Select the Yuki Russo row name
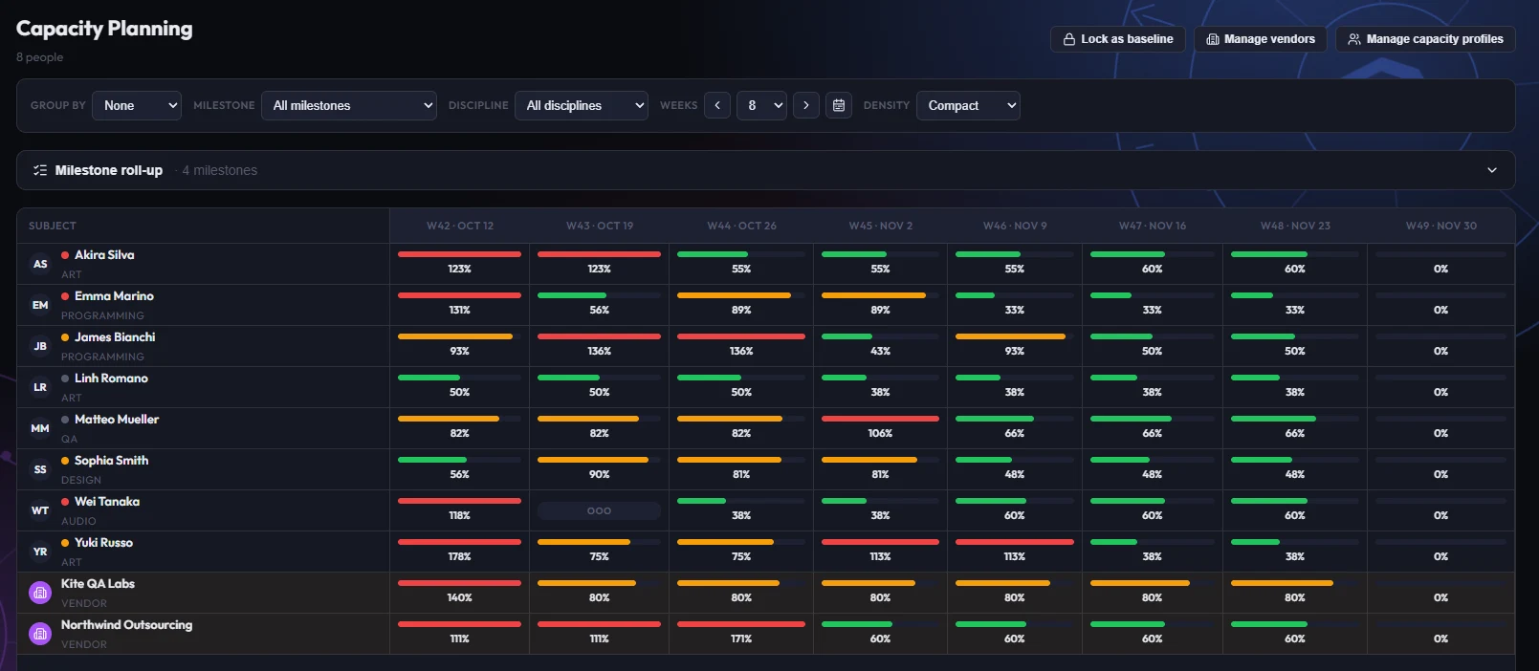The height and width of the screenshot is (671, 1539). [103, 543]
